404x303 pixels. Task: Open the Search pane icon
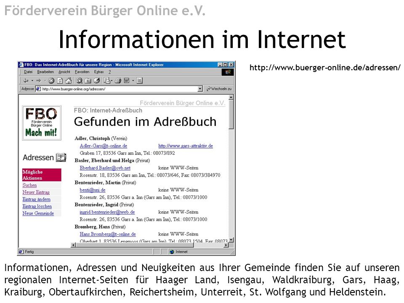click(80, 81)
